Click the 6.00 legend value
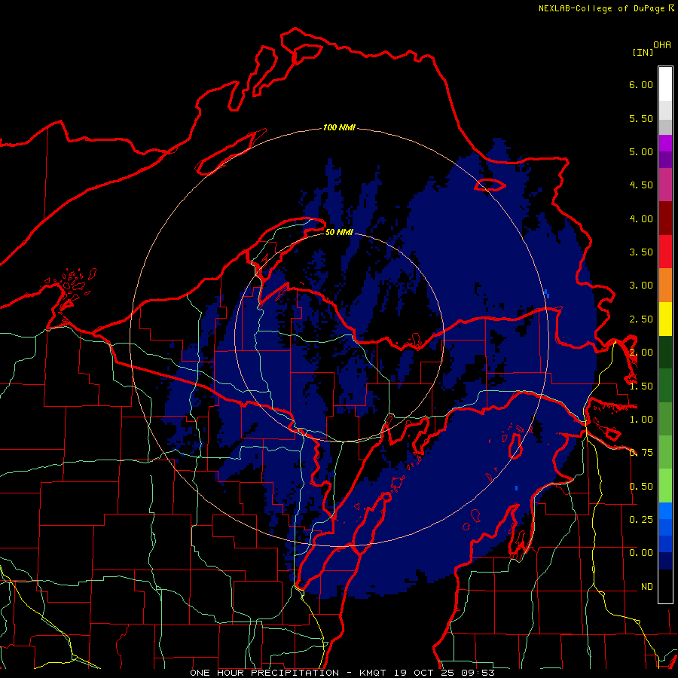This screenshot has height=678, width=678. pyautogui.click(x=641, y=84)
